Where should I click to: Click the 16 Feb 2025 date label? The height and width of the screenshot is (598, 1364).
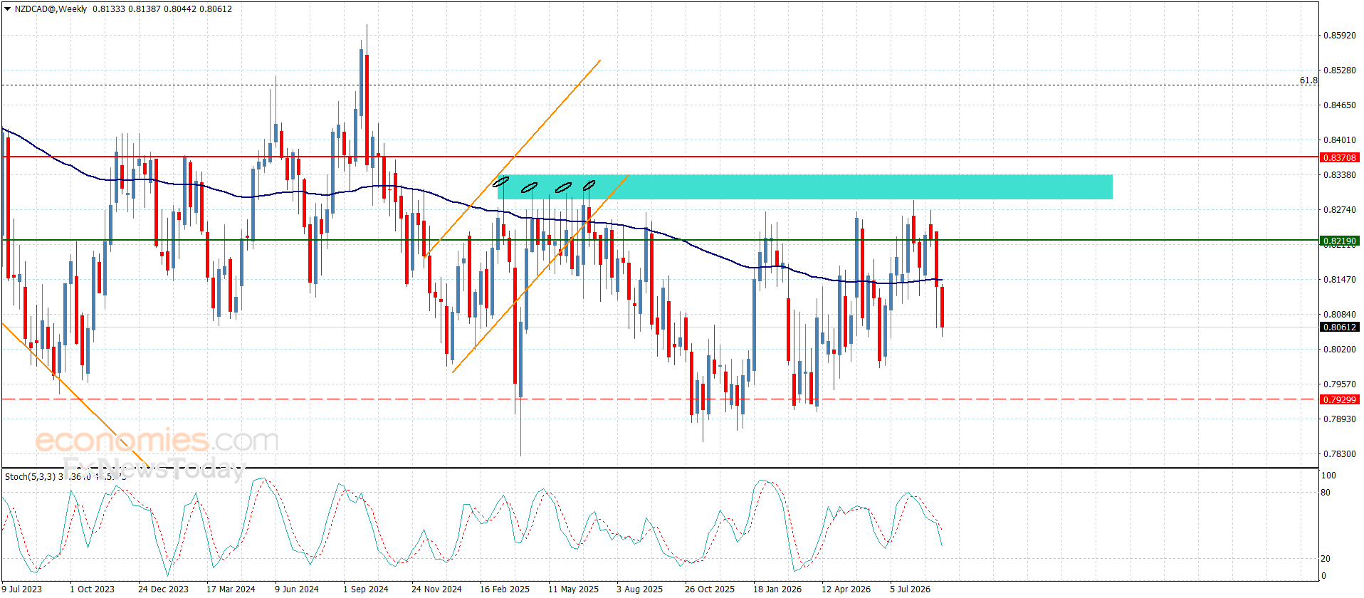505,589
